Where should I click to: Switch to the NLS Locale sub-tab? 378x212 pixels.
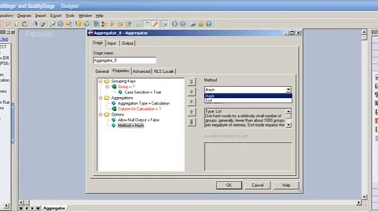[164, 71]
